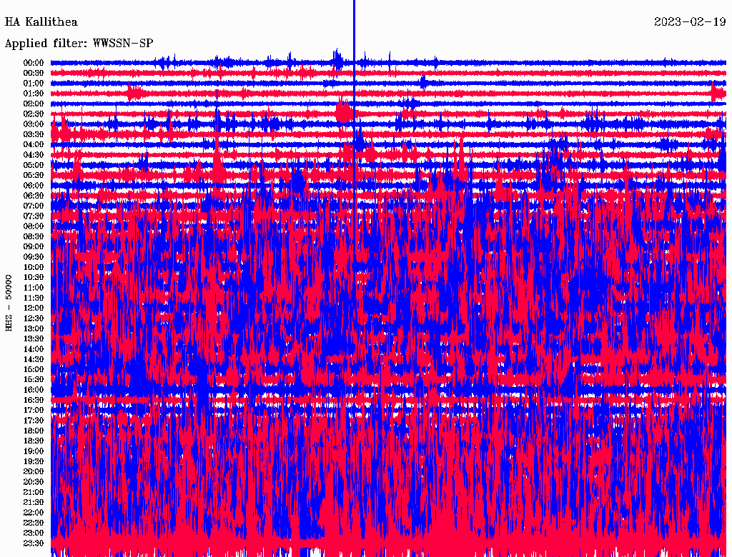Select the station title 'HA Kallithea'

[41, 22]
